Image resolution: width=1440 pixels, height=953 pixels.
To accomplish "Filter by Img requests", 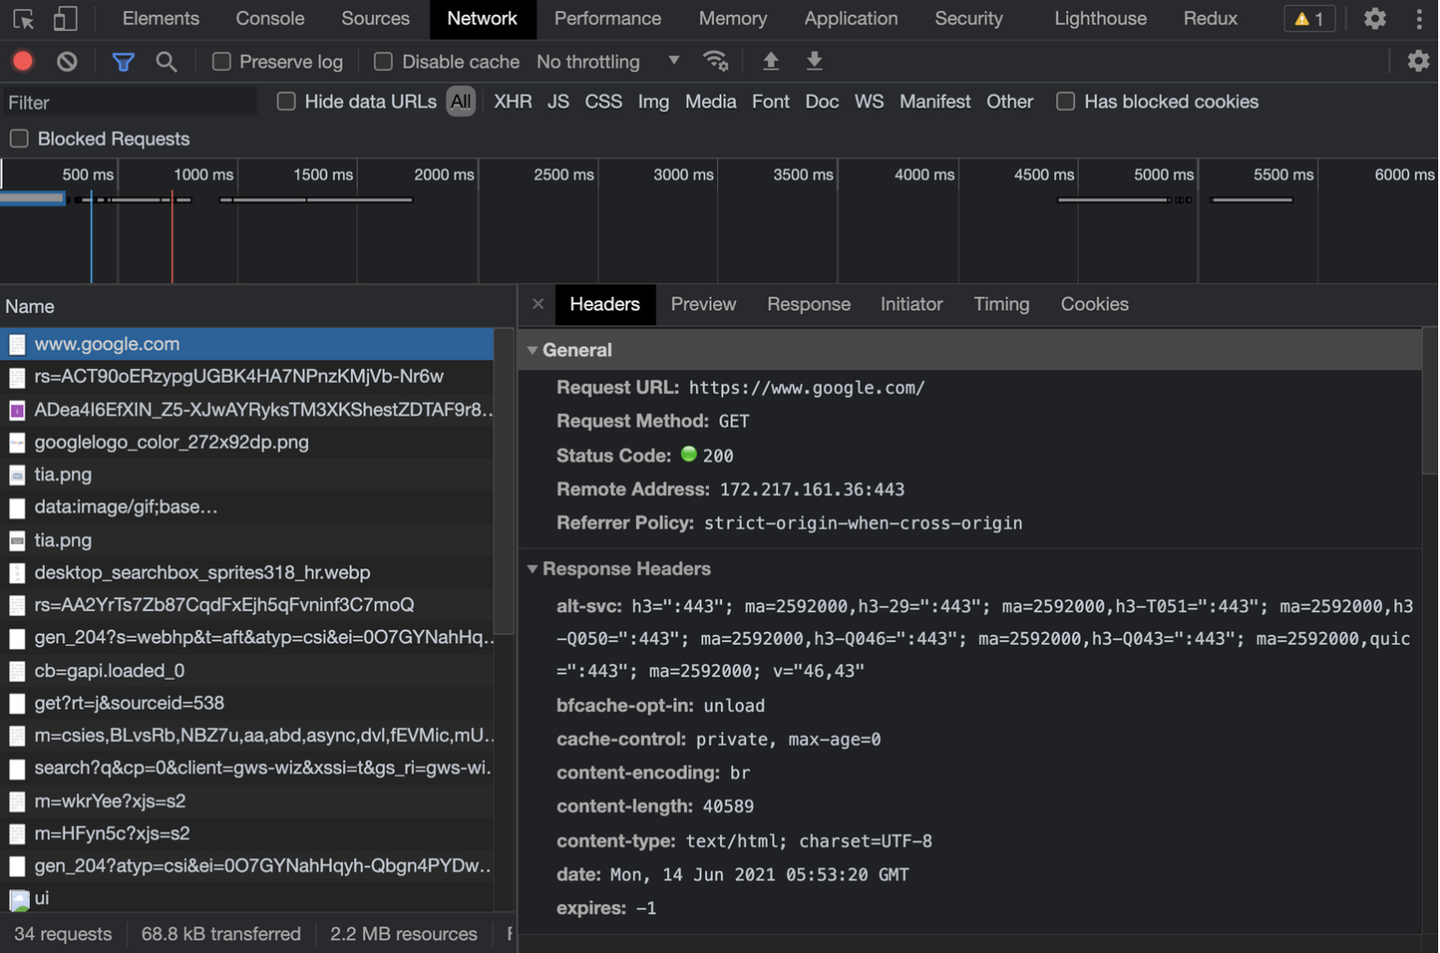I will coord(654,101).
